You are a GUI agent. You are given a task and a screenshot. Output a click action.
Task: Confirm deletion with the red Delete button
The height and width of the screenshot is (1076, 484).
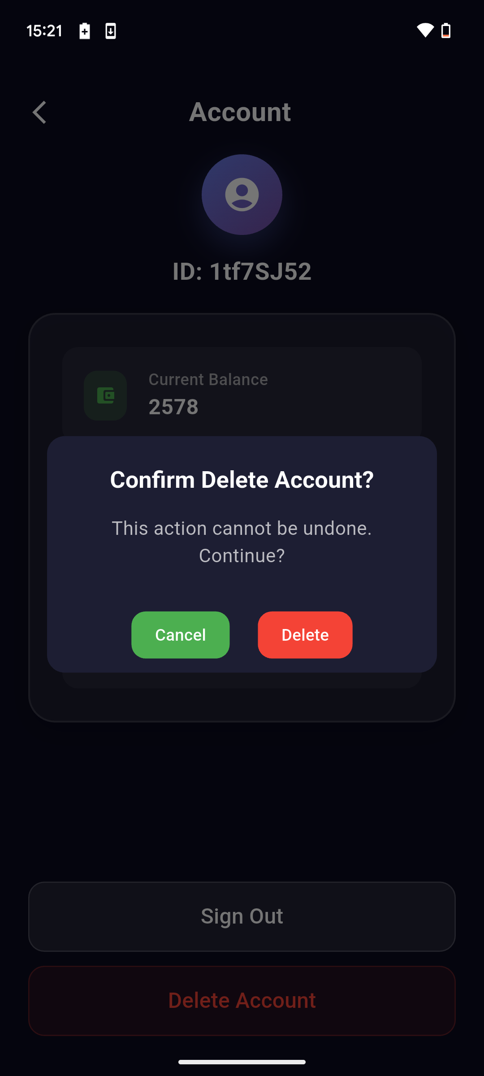304,634
